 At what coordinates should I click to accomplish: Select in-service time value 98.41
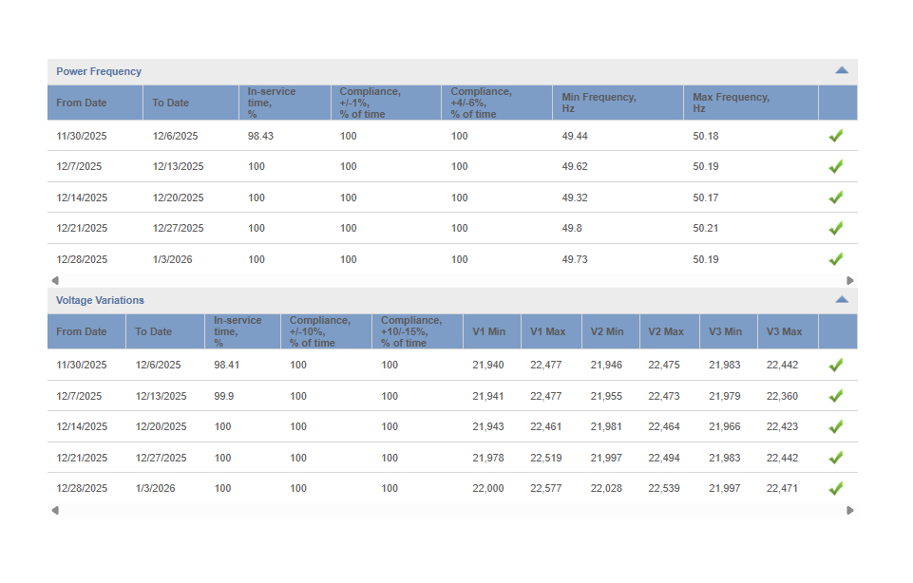click(226, 365)
